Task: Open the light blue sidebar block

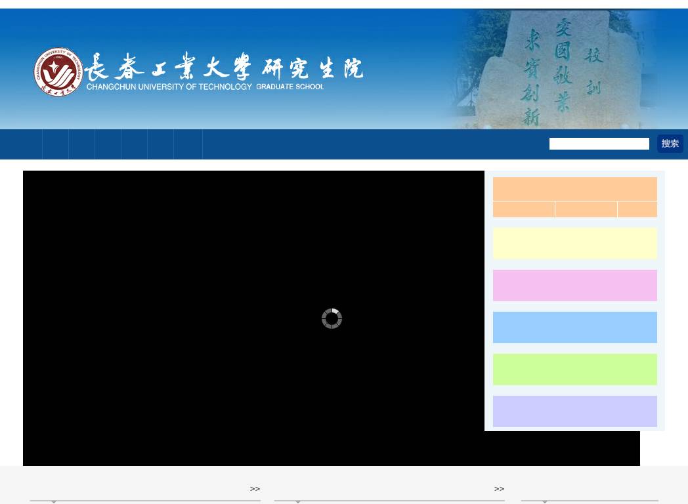Action: point(575,327)
